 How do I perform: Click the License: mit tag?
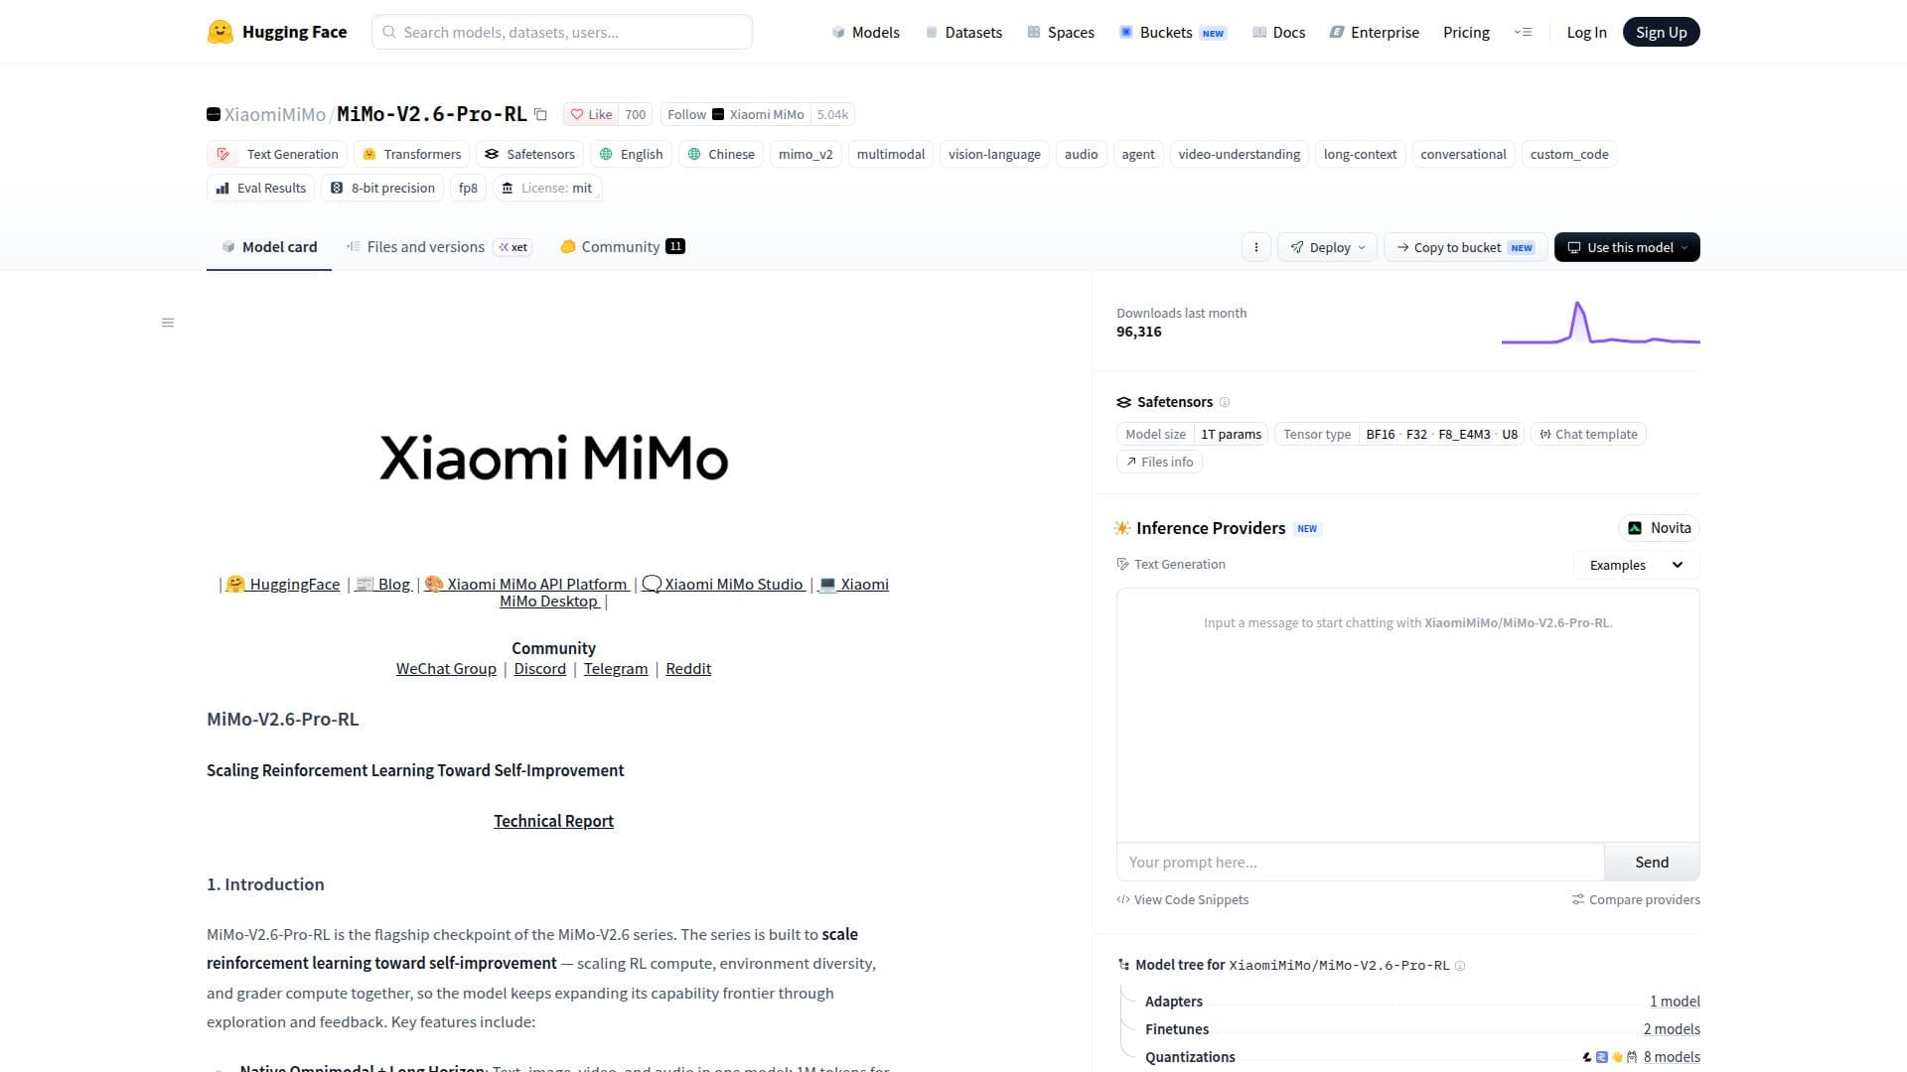pyautogui.click(x=546, y=188)
